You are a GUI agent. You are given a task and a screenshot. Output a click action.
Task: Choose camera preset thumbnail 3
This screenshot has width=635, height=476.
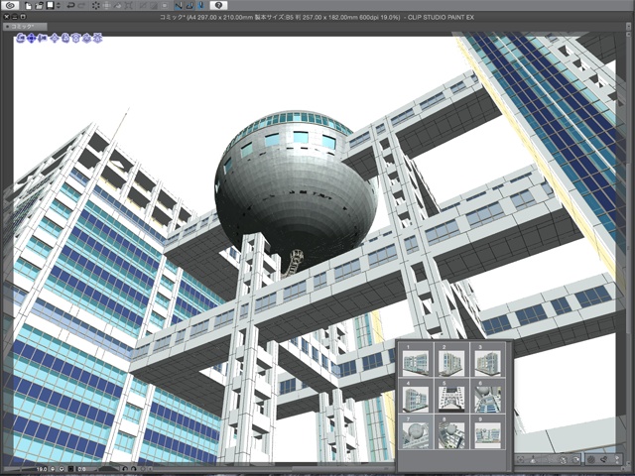[488, 360]
